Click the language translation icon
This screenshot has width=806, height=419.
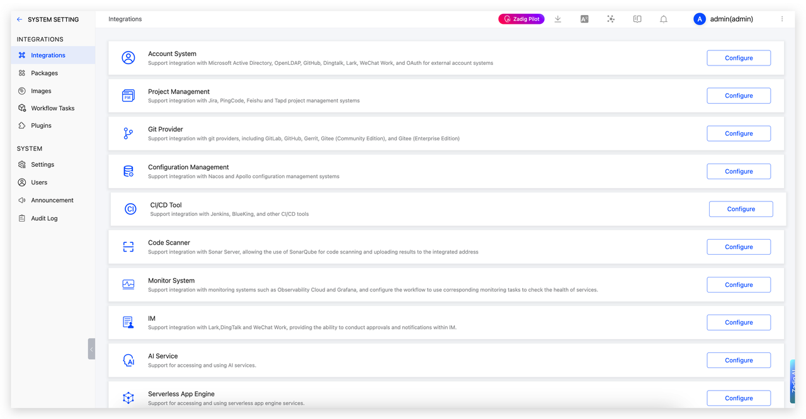584,19
